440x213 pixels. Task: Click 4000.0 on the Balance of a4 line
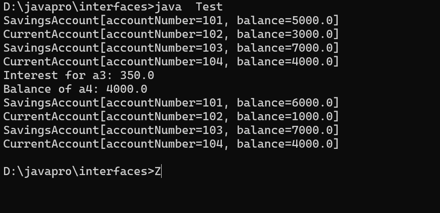[x=126, y=89]
